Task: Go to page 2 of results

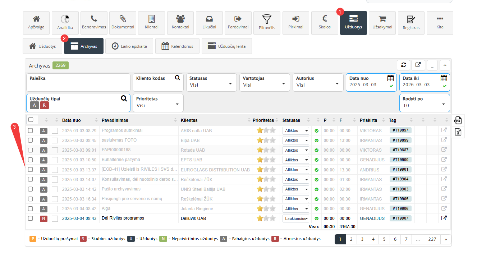Action: pyautogui.click(x=351, y=239)
